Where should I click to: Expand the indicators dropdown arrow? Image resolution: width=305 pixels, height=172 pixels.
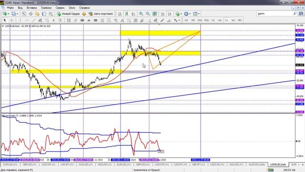tap(181, 14)
